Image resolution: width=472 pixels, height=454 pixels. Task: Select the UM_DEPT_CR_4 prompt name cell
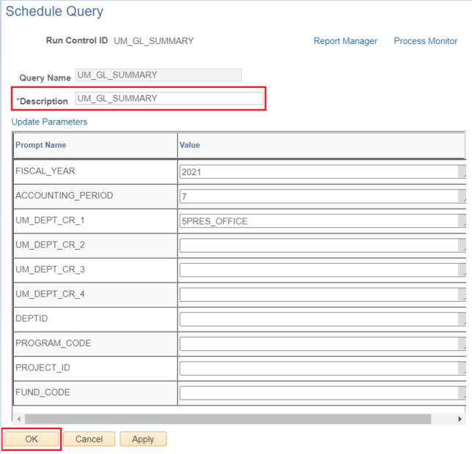pyautogui.click(x=95, y=294)
